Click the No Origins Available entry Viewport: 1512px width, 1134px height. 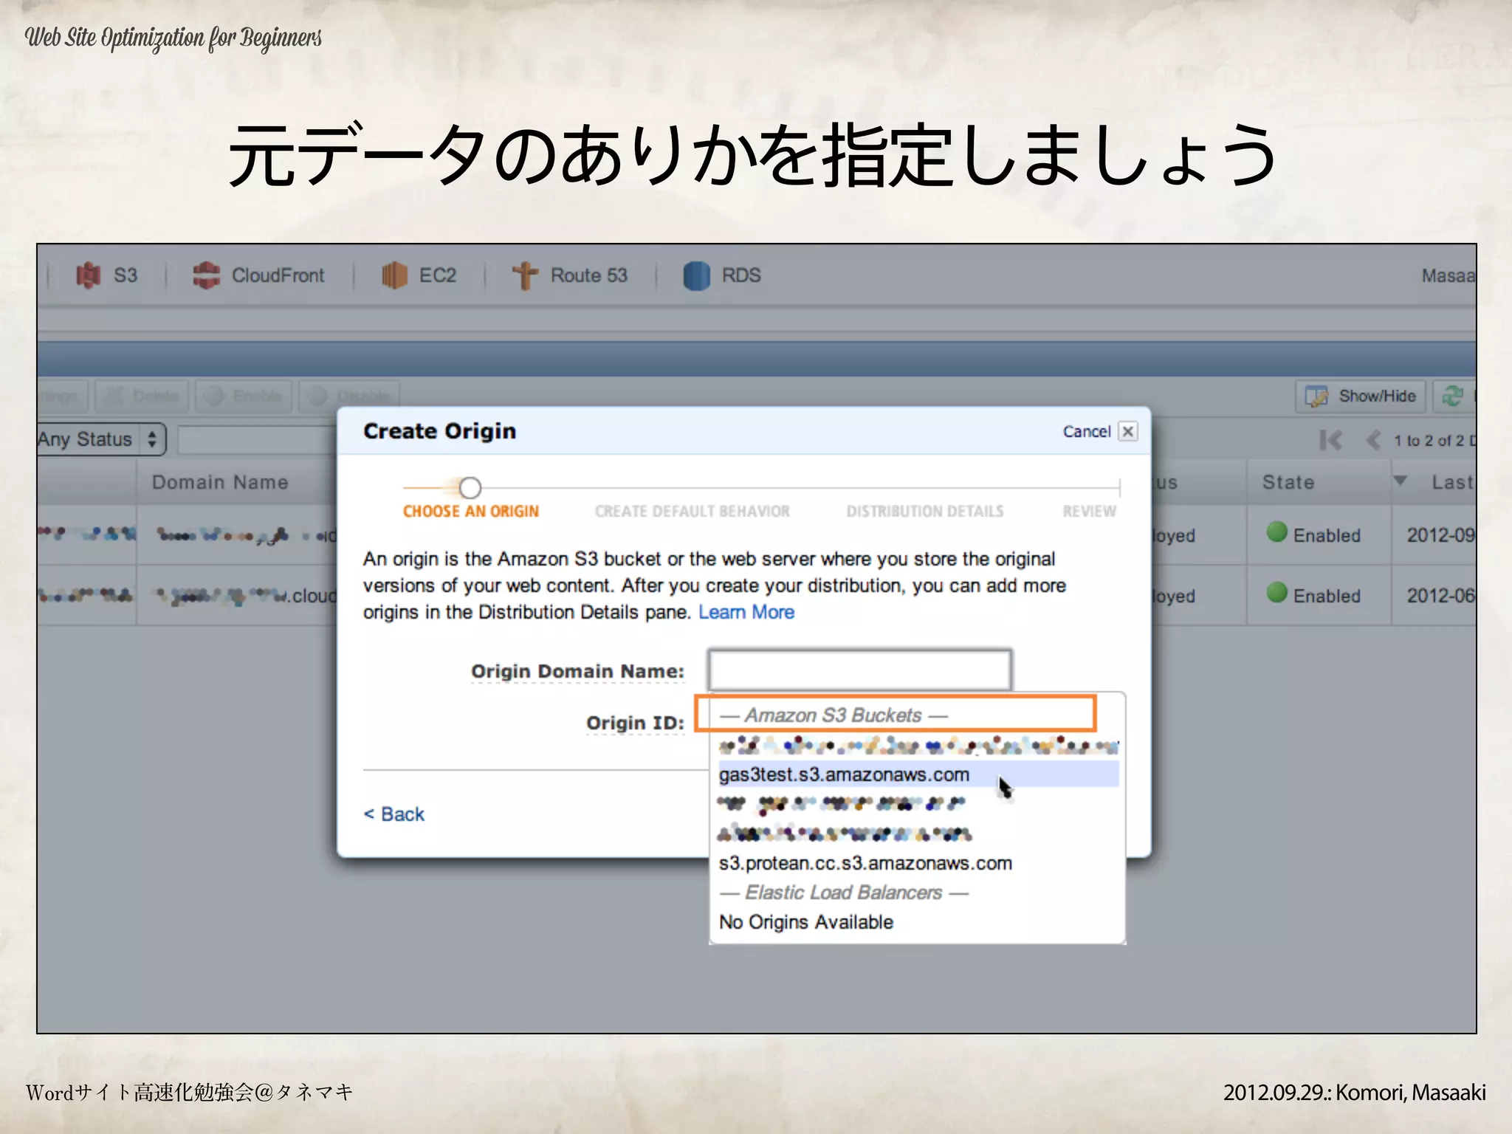(x=806, y=922)
